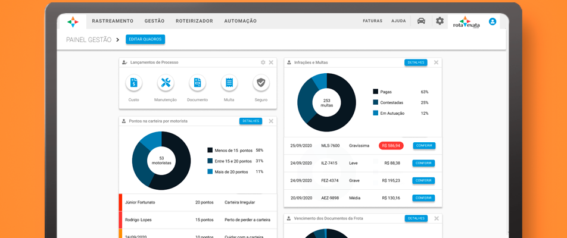The width and height of the screenshot is (567, 238).
Task: Select the Custo launch icon
Action: point(134,83)
